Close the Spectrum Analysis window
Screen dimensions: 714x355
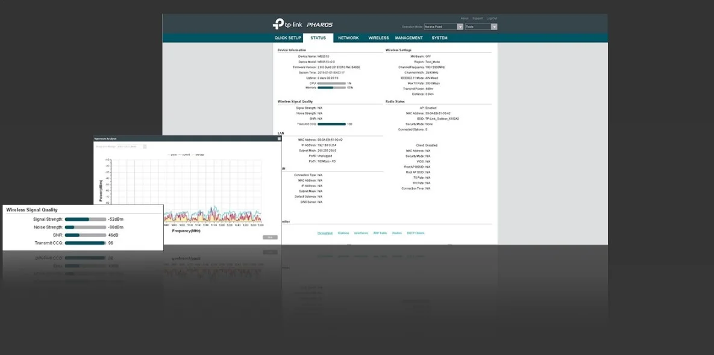point(279,138)
